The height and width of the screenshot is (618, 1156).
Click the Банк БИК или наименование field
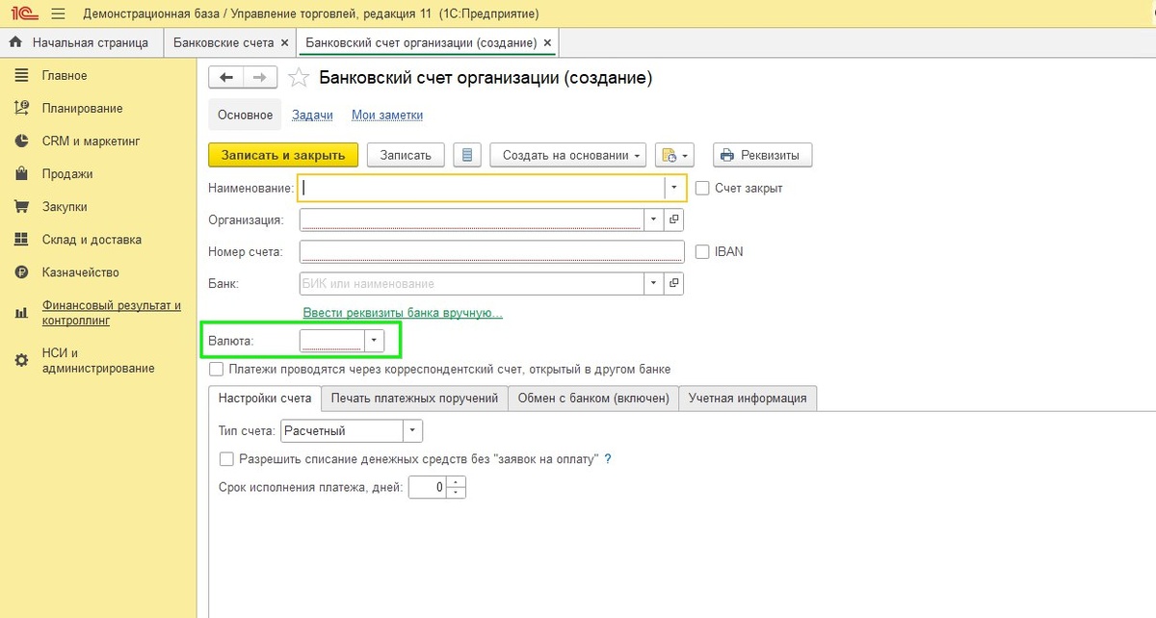coord(472,284)
